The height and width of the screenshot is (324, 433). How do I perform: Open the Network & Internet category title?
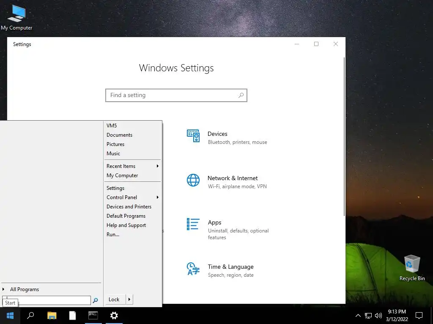233,178
